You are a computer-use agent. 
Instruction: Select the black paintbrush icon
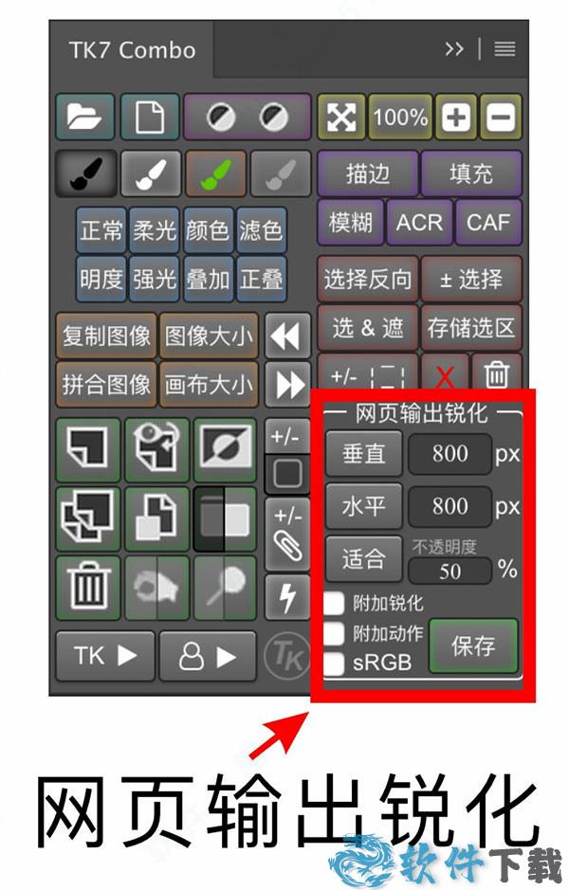(85, 173)
